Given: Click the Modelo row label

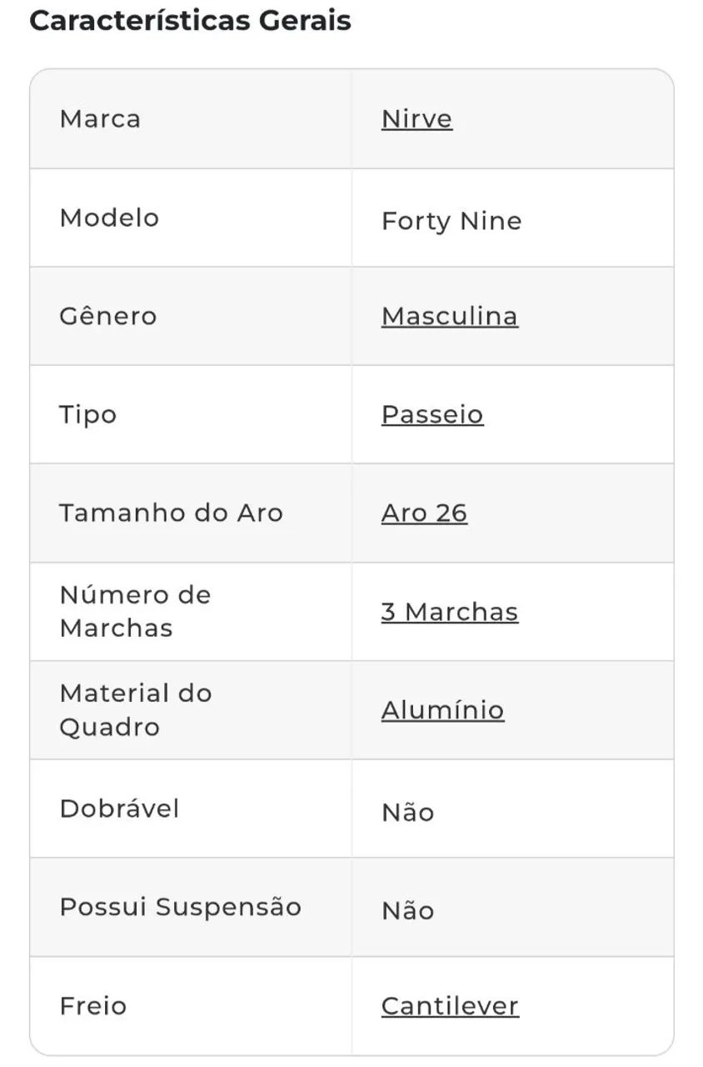Looking at the screenshot, I should 109,218.
